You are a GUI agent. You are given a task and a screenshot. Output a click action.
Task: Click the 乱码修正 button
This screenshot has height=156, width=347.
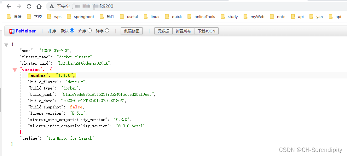[132, 31]
